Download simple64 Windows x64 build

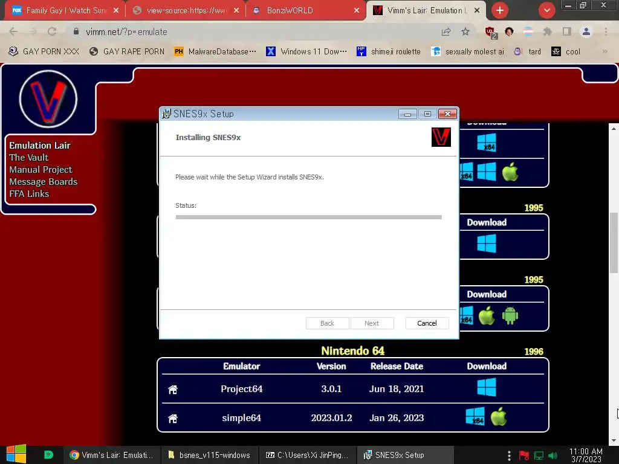[x=475, y=417]
